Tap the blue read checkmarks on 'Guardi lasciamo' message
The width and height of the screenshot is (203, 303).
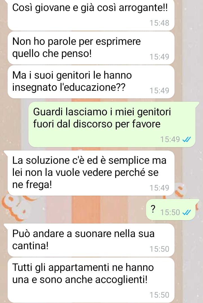tap(187, 139)
